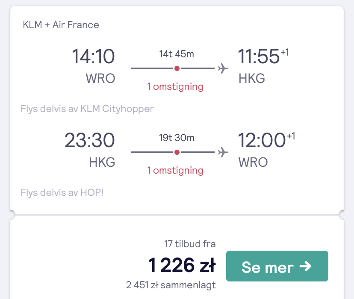Click the 2 451 zł sammenlagt total

coord(171,285)
